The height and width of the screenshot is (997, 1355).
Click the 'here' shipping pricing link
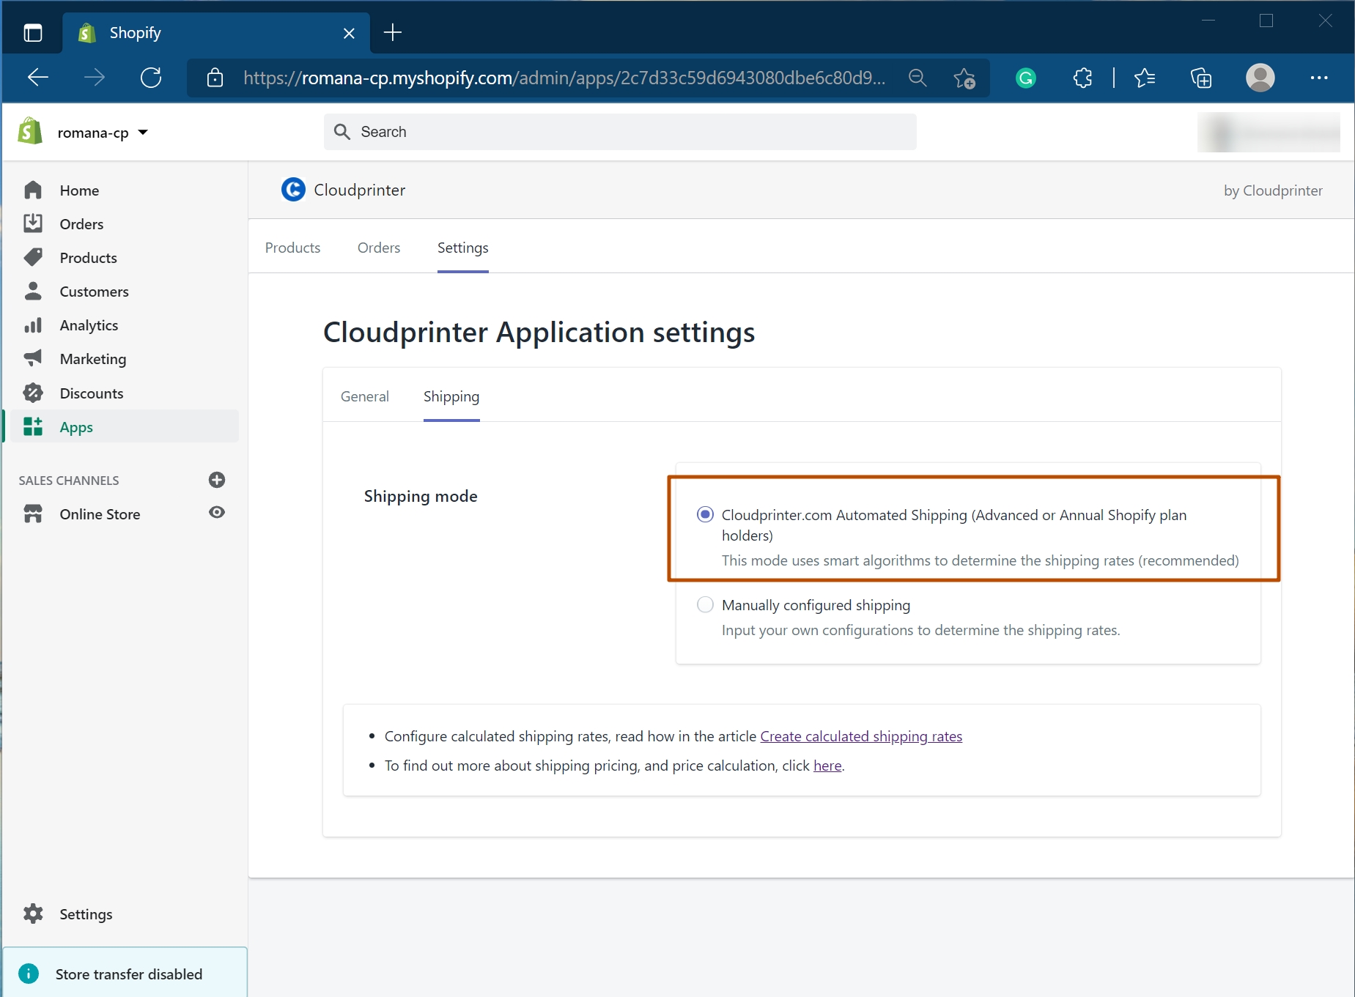click(827, 766)
